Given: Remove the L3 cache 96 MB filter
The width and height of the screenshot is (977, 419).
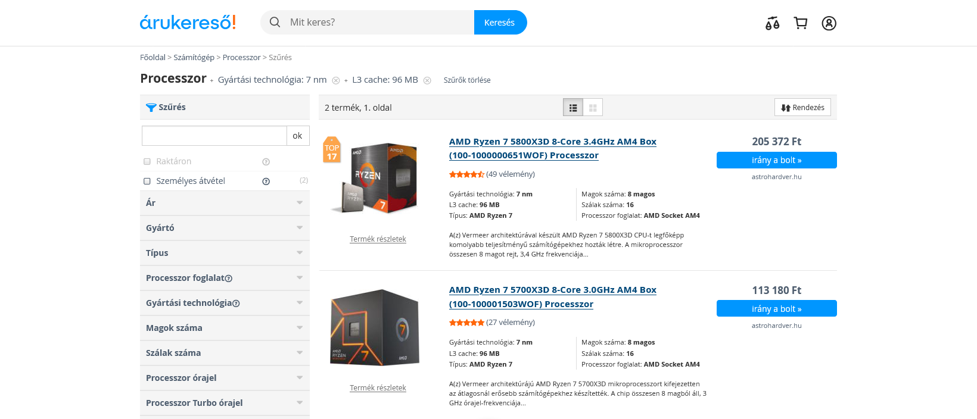Looking at the screenshot, I should [x=427, y=80].
